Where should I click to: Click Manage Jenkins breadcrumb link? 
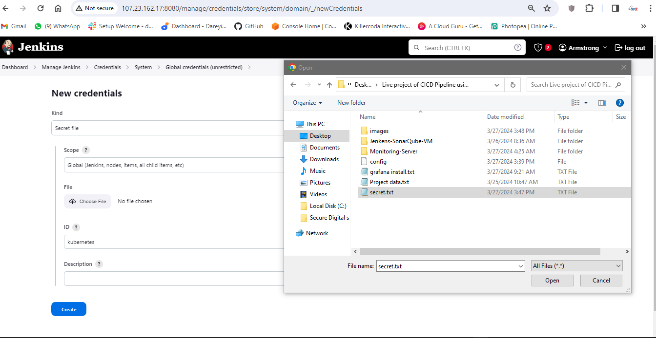click(61, 67)
